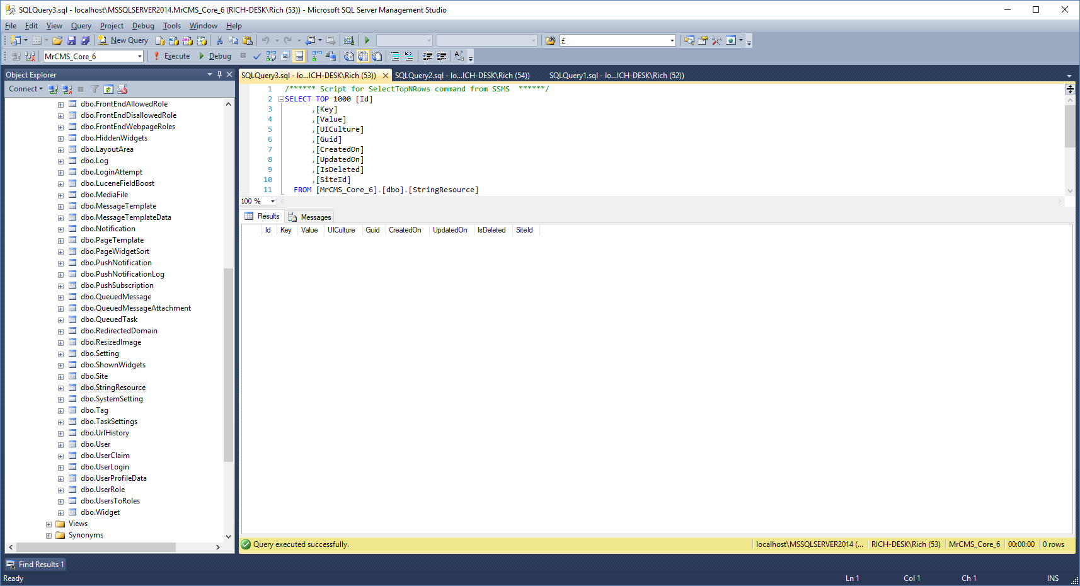Expand the Views folder
The image size is (1080, 586).
pos(50,523)
